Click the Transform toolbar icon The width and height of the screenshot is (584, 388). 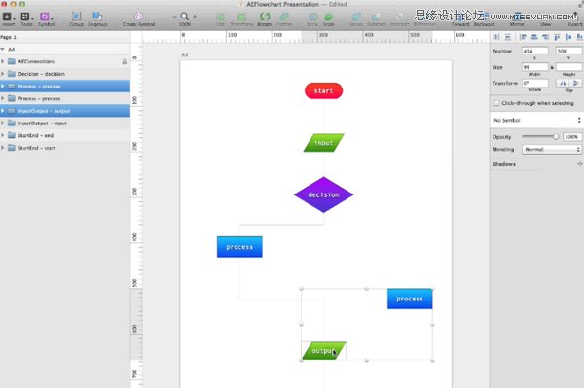[x=241, y=18]
